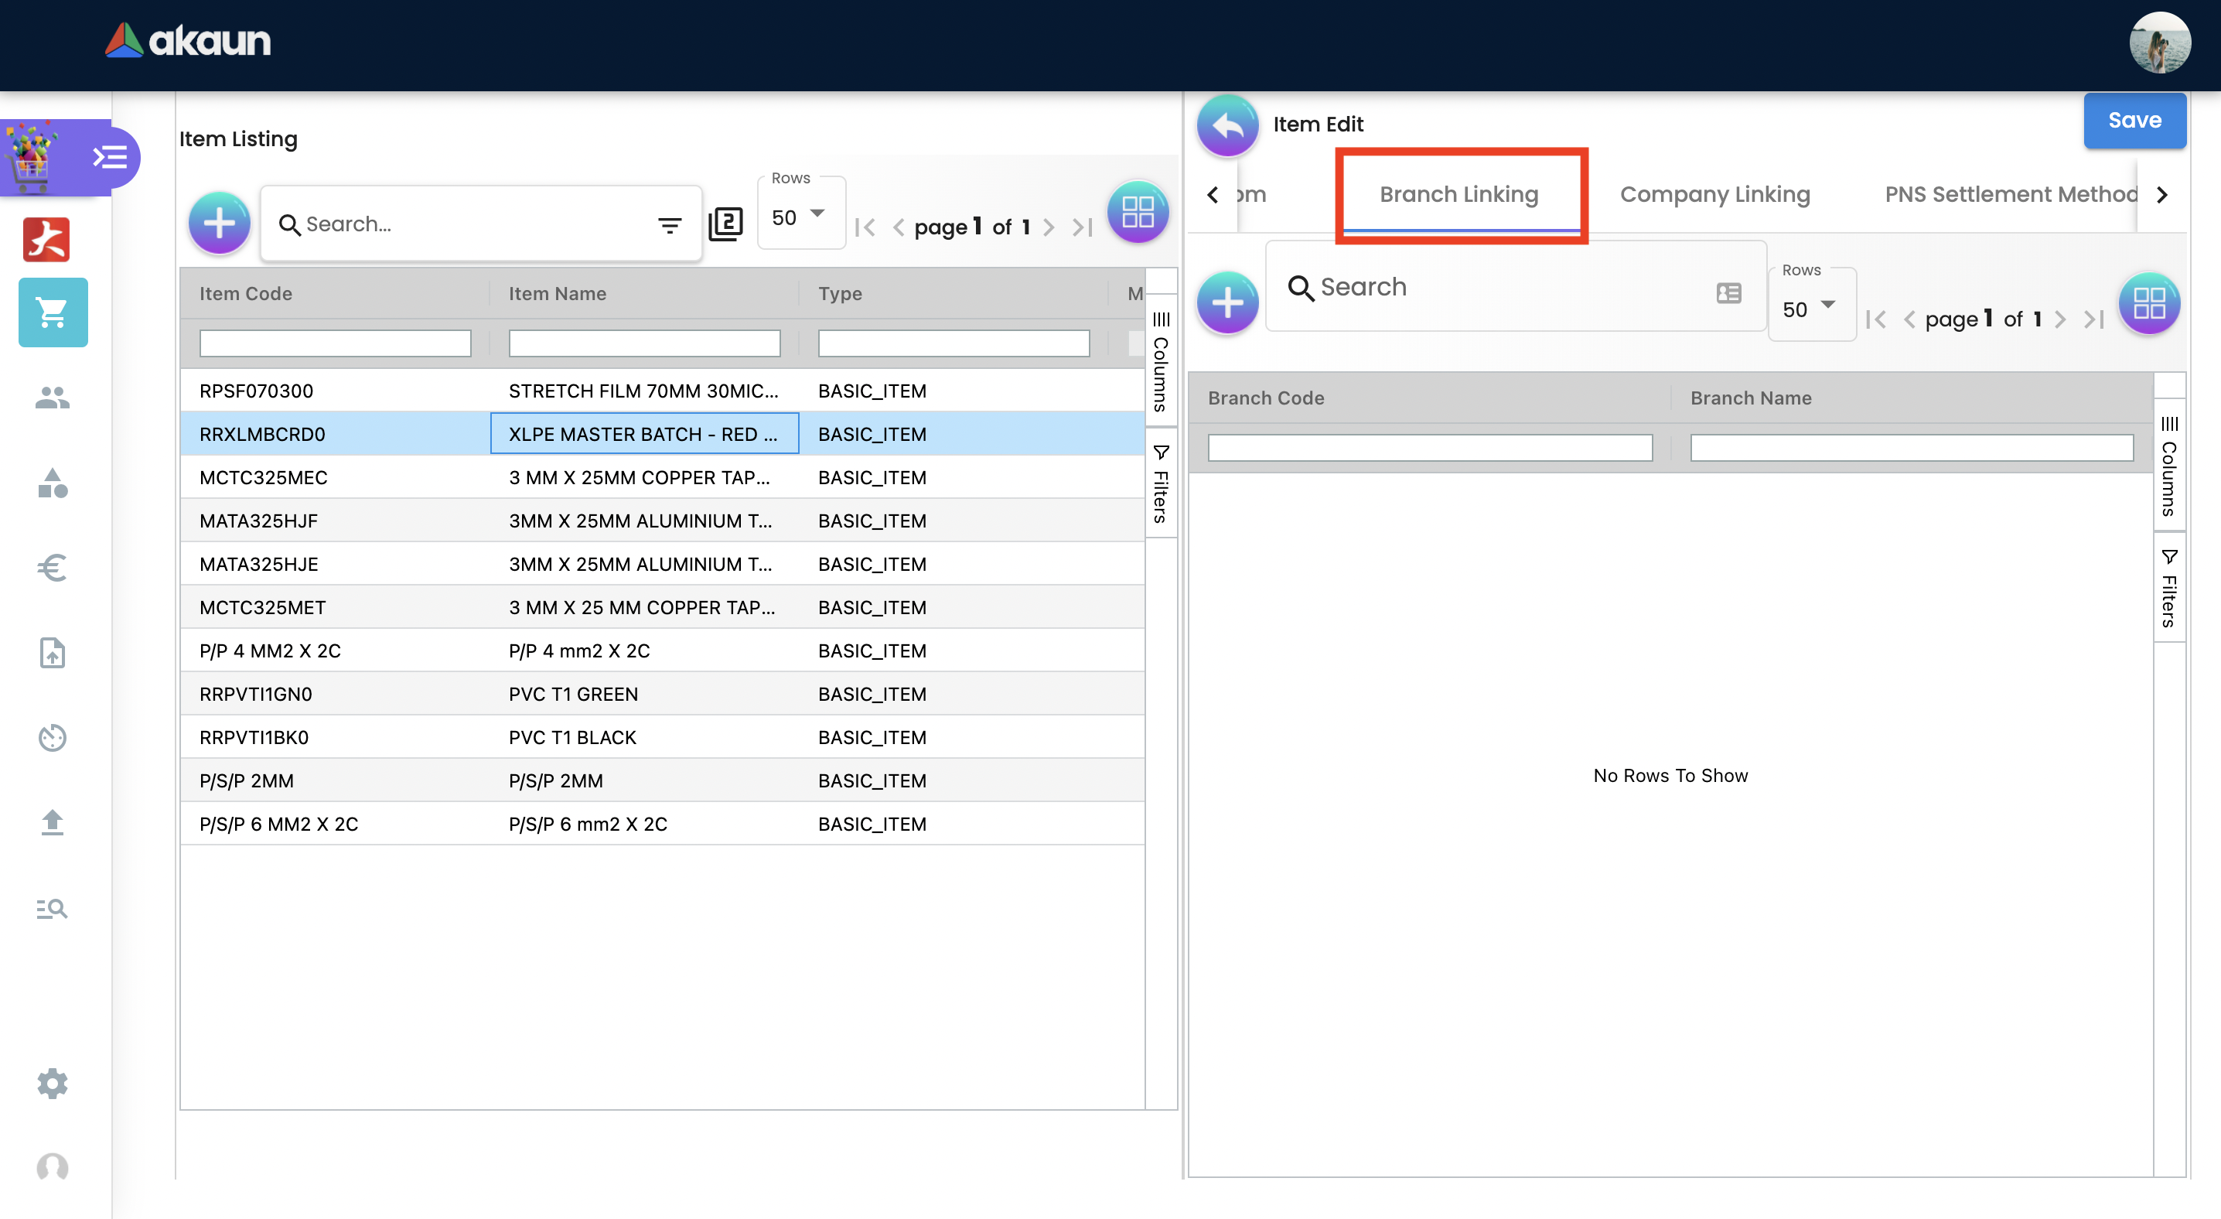This screenshot has height=1219, width=2221.
Task: Select the PVC T1 GREEN item row
Action: tap(573, 694)
